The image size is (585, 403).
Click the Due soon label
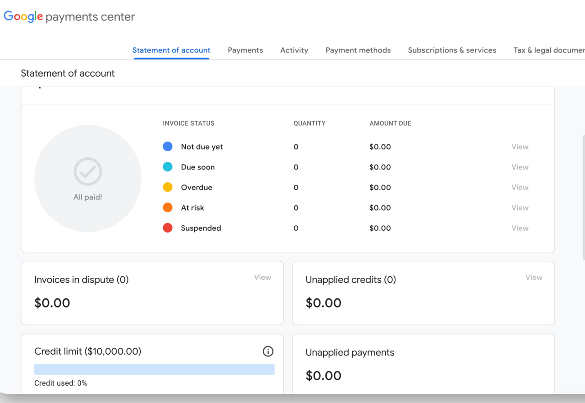198,167
